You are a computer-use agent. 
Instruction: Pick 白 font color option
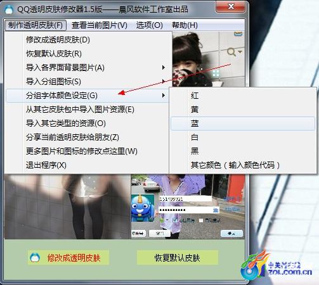click(243, 137)
